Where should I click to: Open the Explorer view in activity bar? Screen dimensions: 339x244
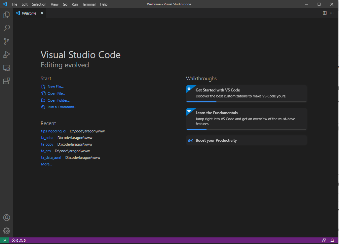7,15
